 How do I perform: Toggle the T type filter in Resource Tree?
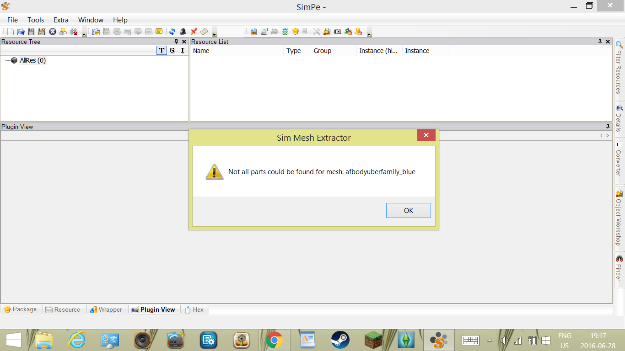pos(161,51)
